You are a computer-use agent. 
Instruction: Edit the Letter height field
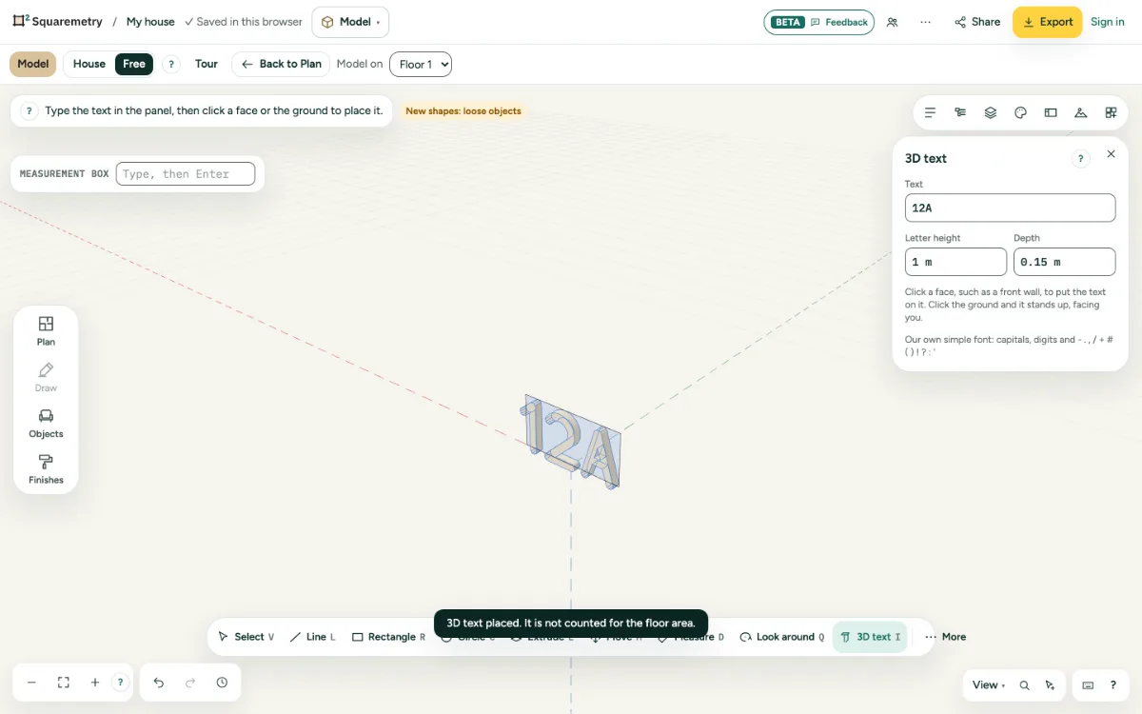(955, 262)
